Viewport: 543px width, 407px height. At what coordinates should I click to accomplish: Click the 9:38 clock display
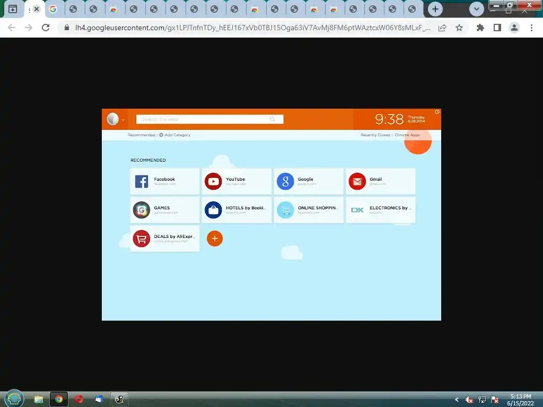pos(389,119)
